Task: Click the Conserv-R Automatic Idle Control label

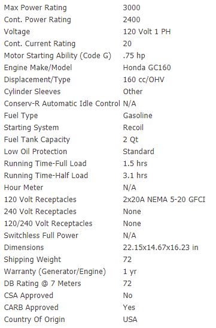Action: click(62, 104)
